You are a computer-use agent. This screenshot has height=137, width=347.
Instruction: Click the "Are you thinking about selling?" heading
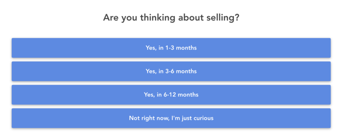point(171,18)
